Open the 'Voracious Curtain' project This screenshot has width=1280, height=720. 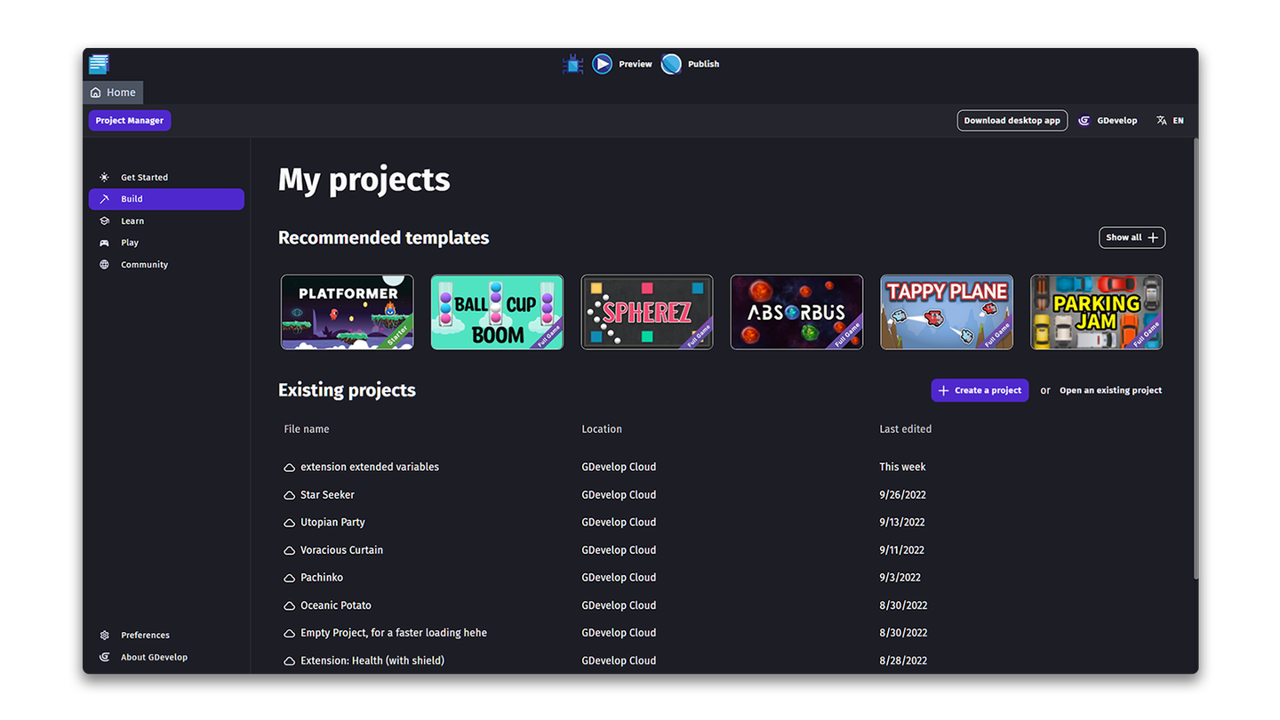(722, 550)
